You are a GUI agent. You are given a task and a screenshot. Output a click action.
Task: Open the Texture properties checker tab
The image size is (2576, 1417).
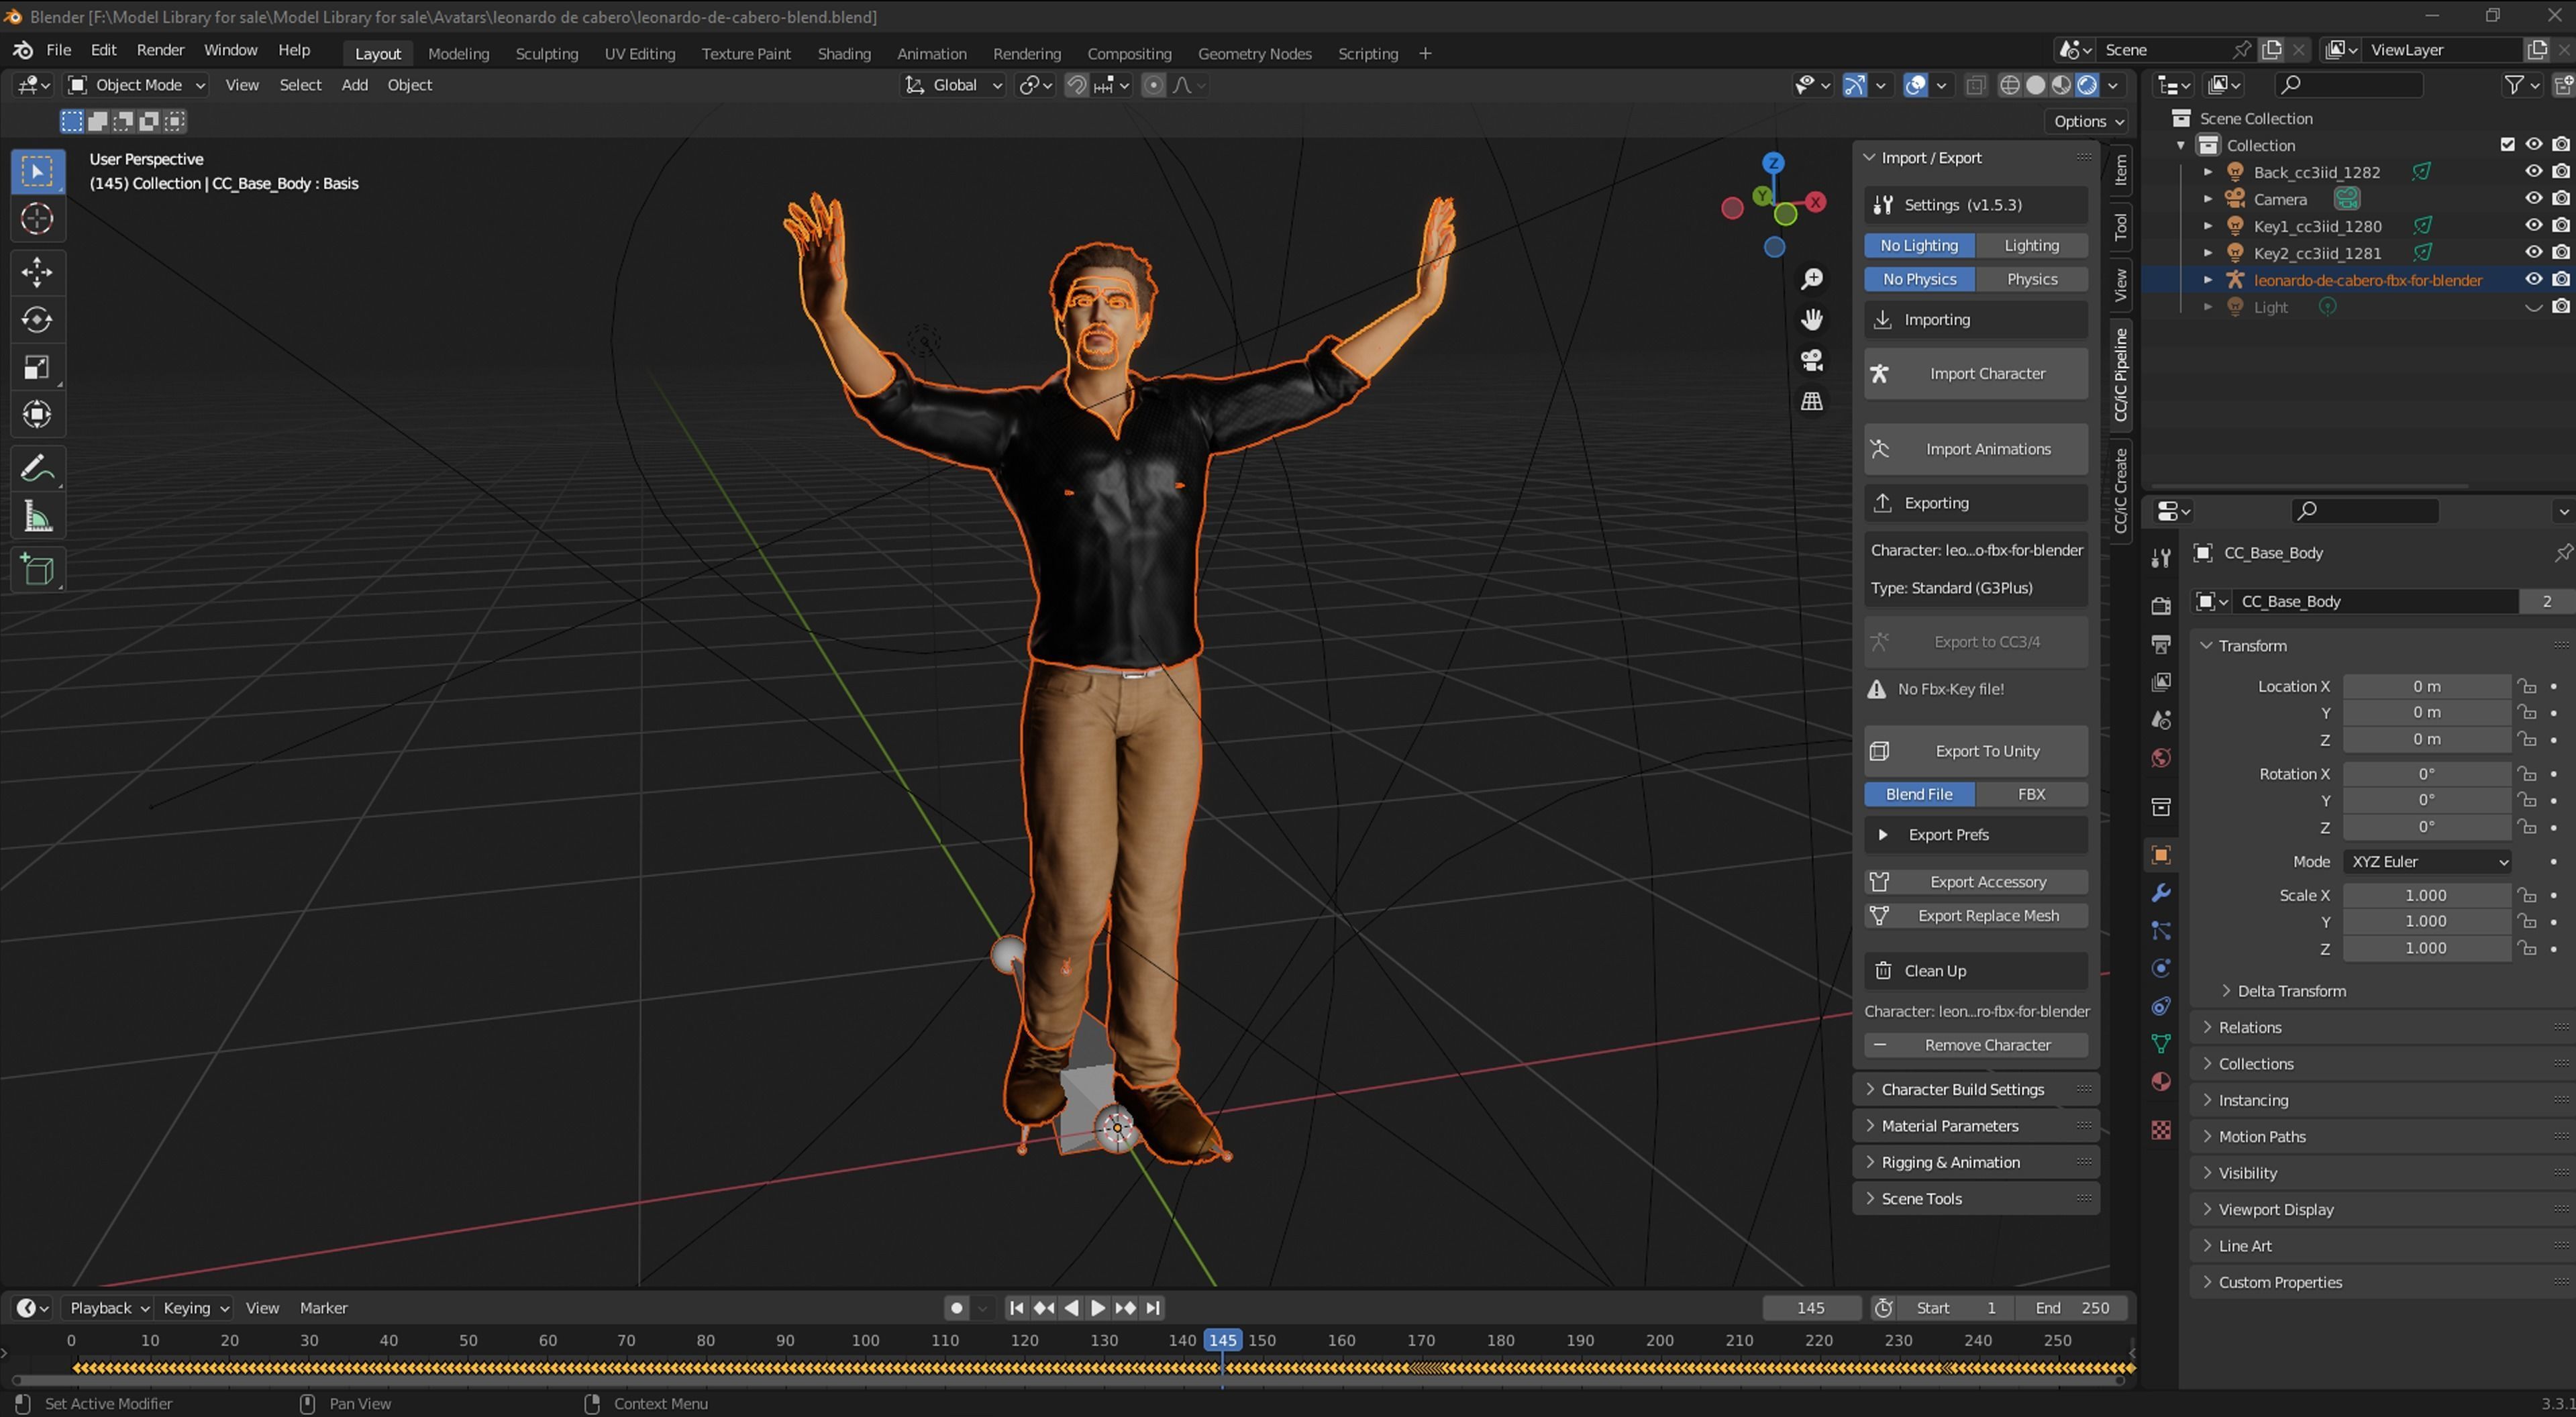coord(2160,1130)
